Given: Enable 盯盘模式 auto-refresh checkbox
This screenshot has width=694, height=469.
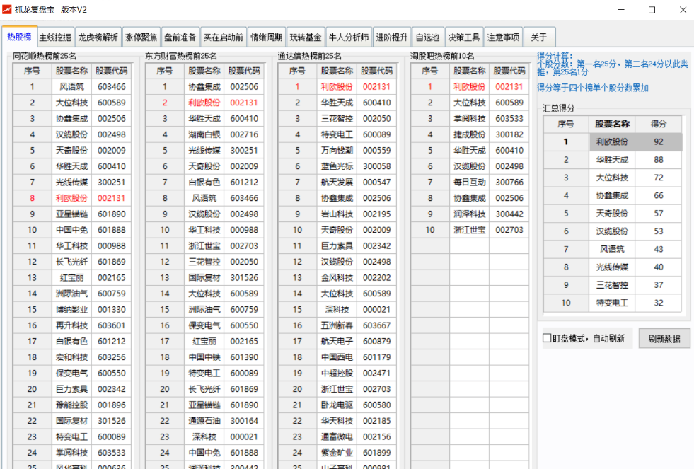Looking at the screenshot, I should click(x=547, y=338).
